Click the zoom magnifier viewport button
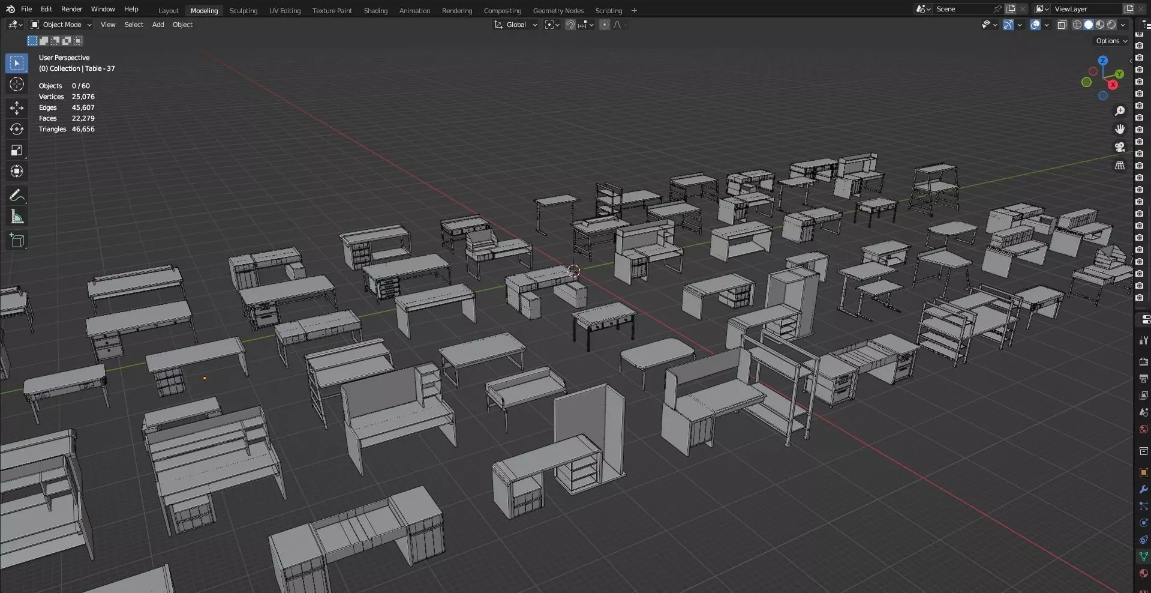 (x=1119, y=111)
